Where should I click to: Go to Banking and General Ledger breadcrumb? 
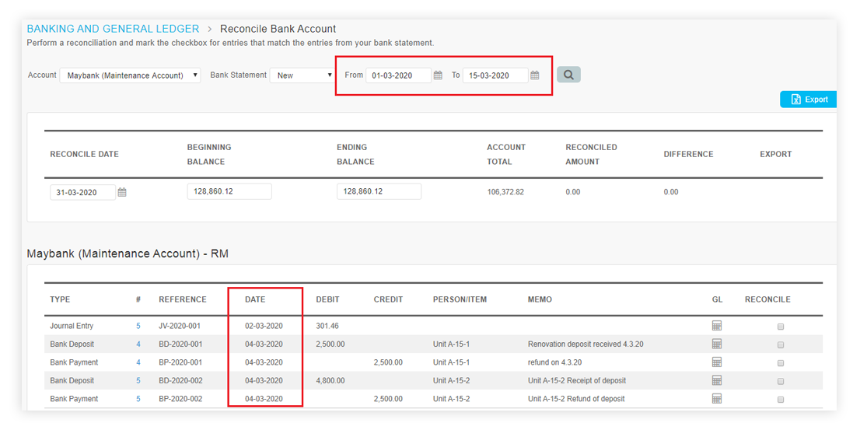coord(113,29)
